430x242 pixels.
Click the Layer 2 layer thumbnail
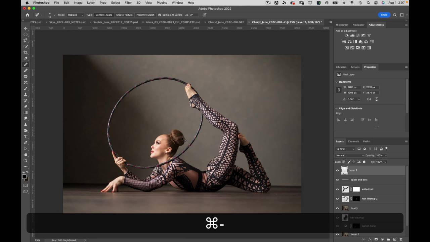(x=344, y=170)
